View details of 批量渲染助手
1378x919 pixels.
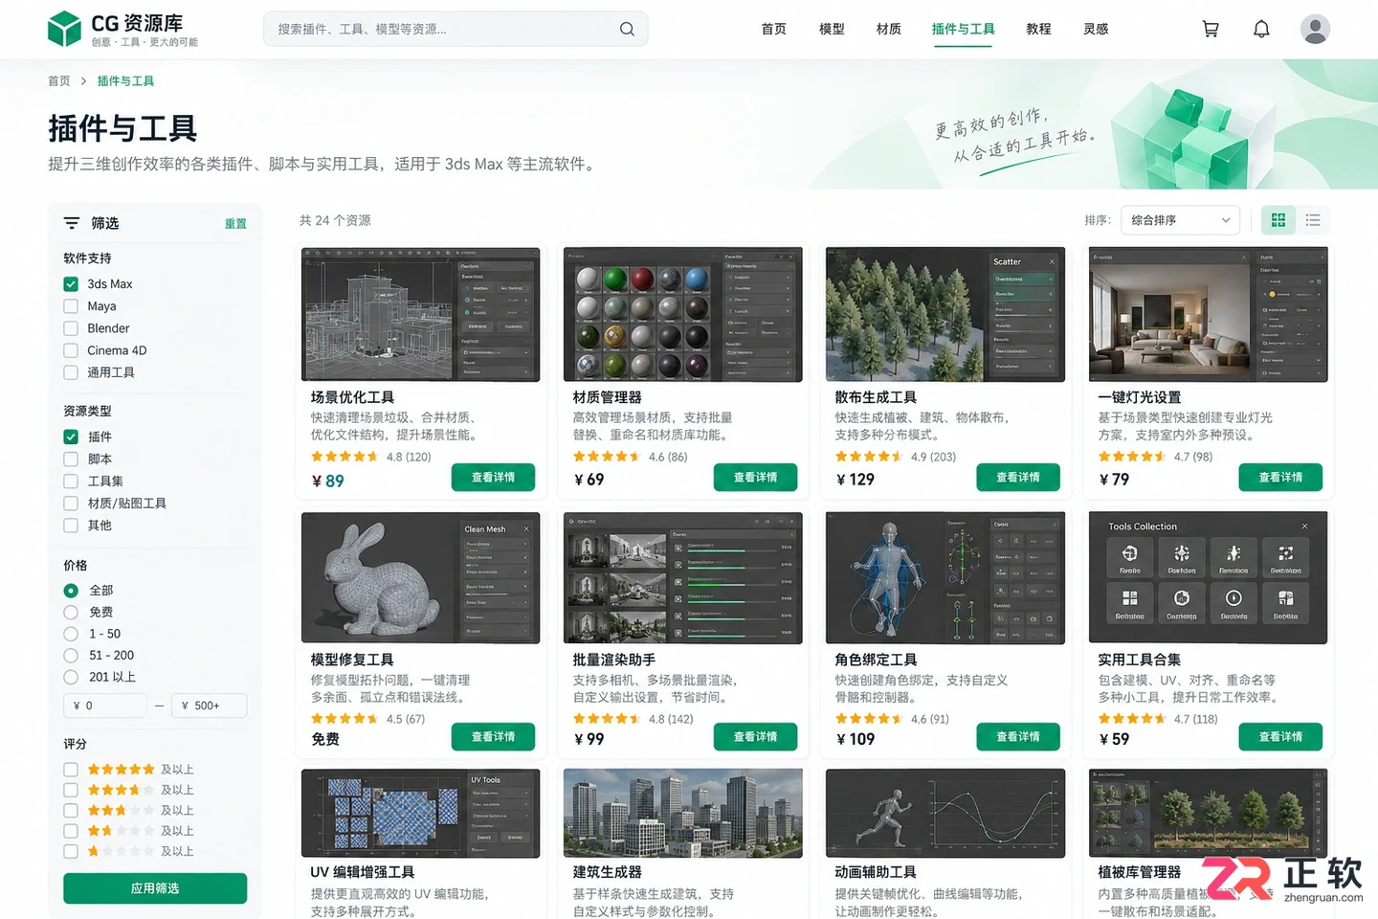point(755,737)
